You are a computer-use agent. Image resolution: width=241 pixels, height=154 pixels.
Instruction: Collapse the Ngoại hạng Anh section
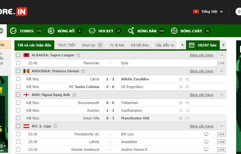point(222,95)
